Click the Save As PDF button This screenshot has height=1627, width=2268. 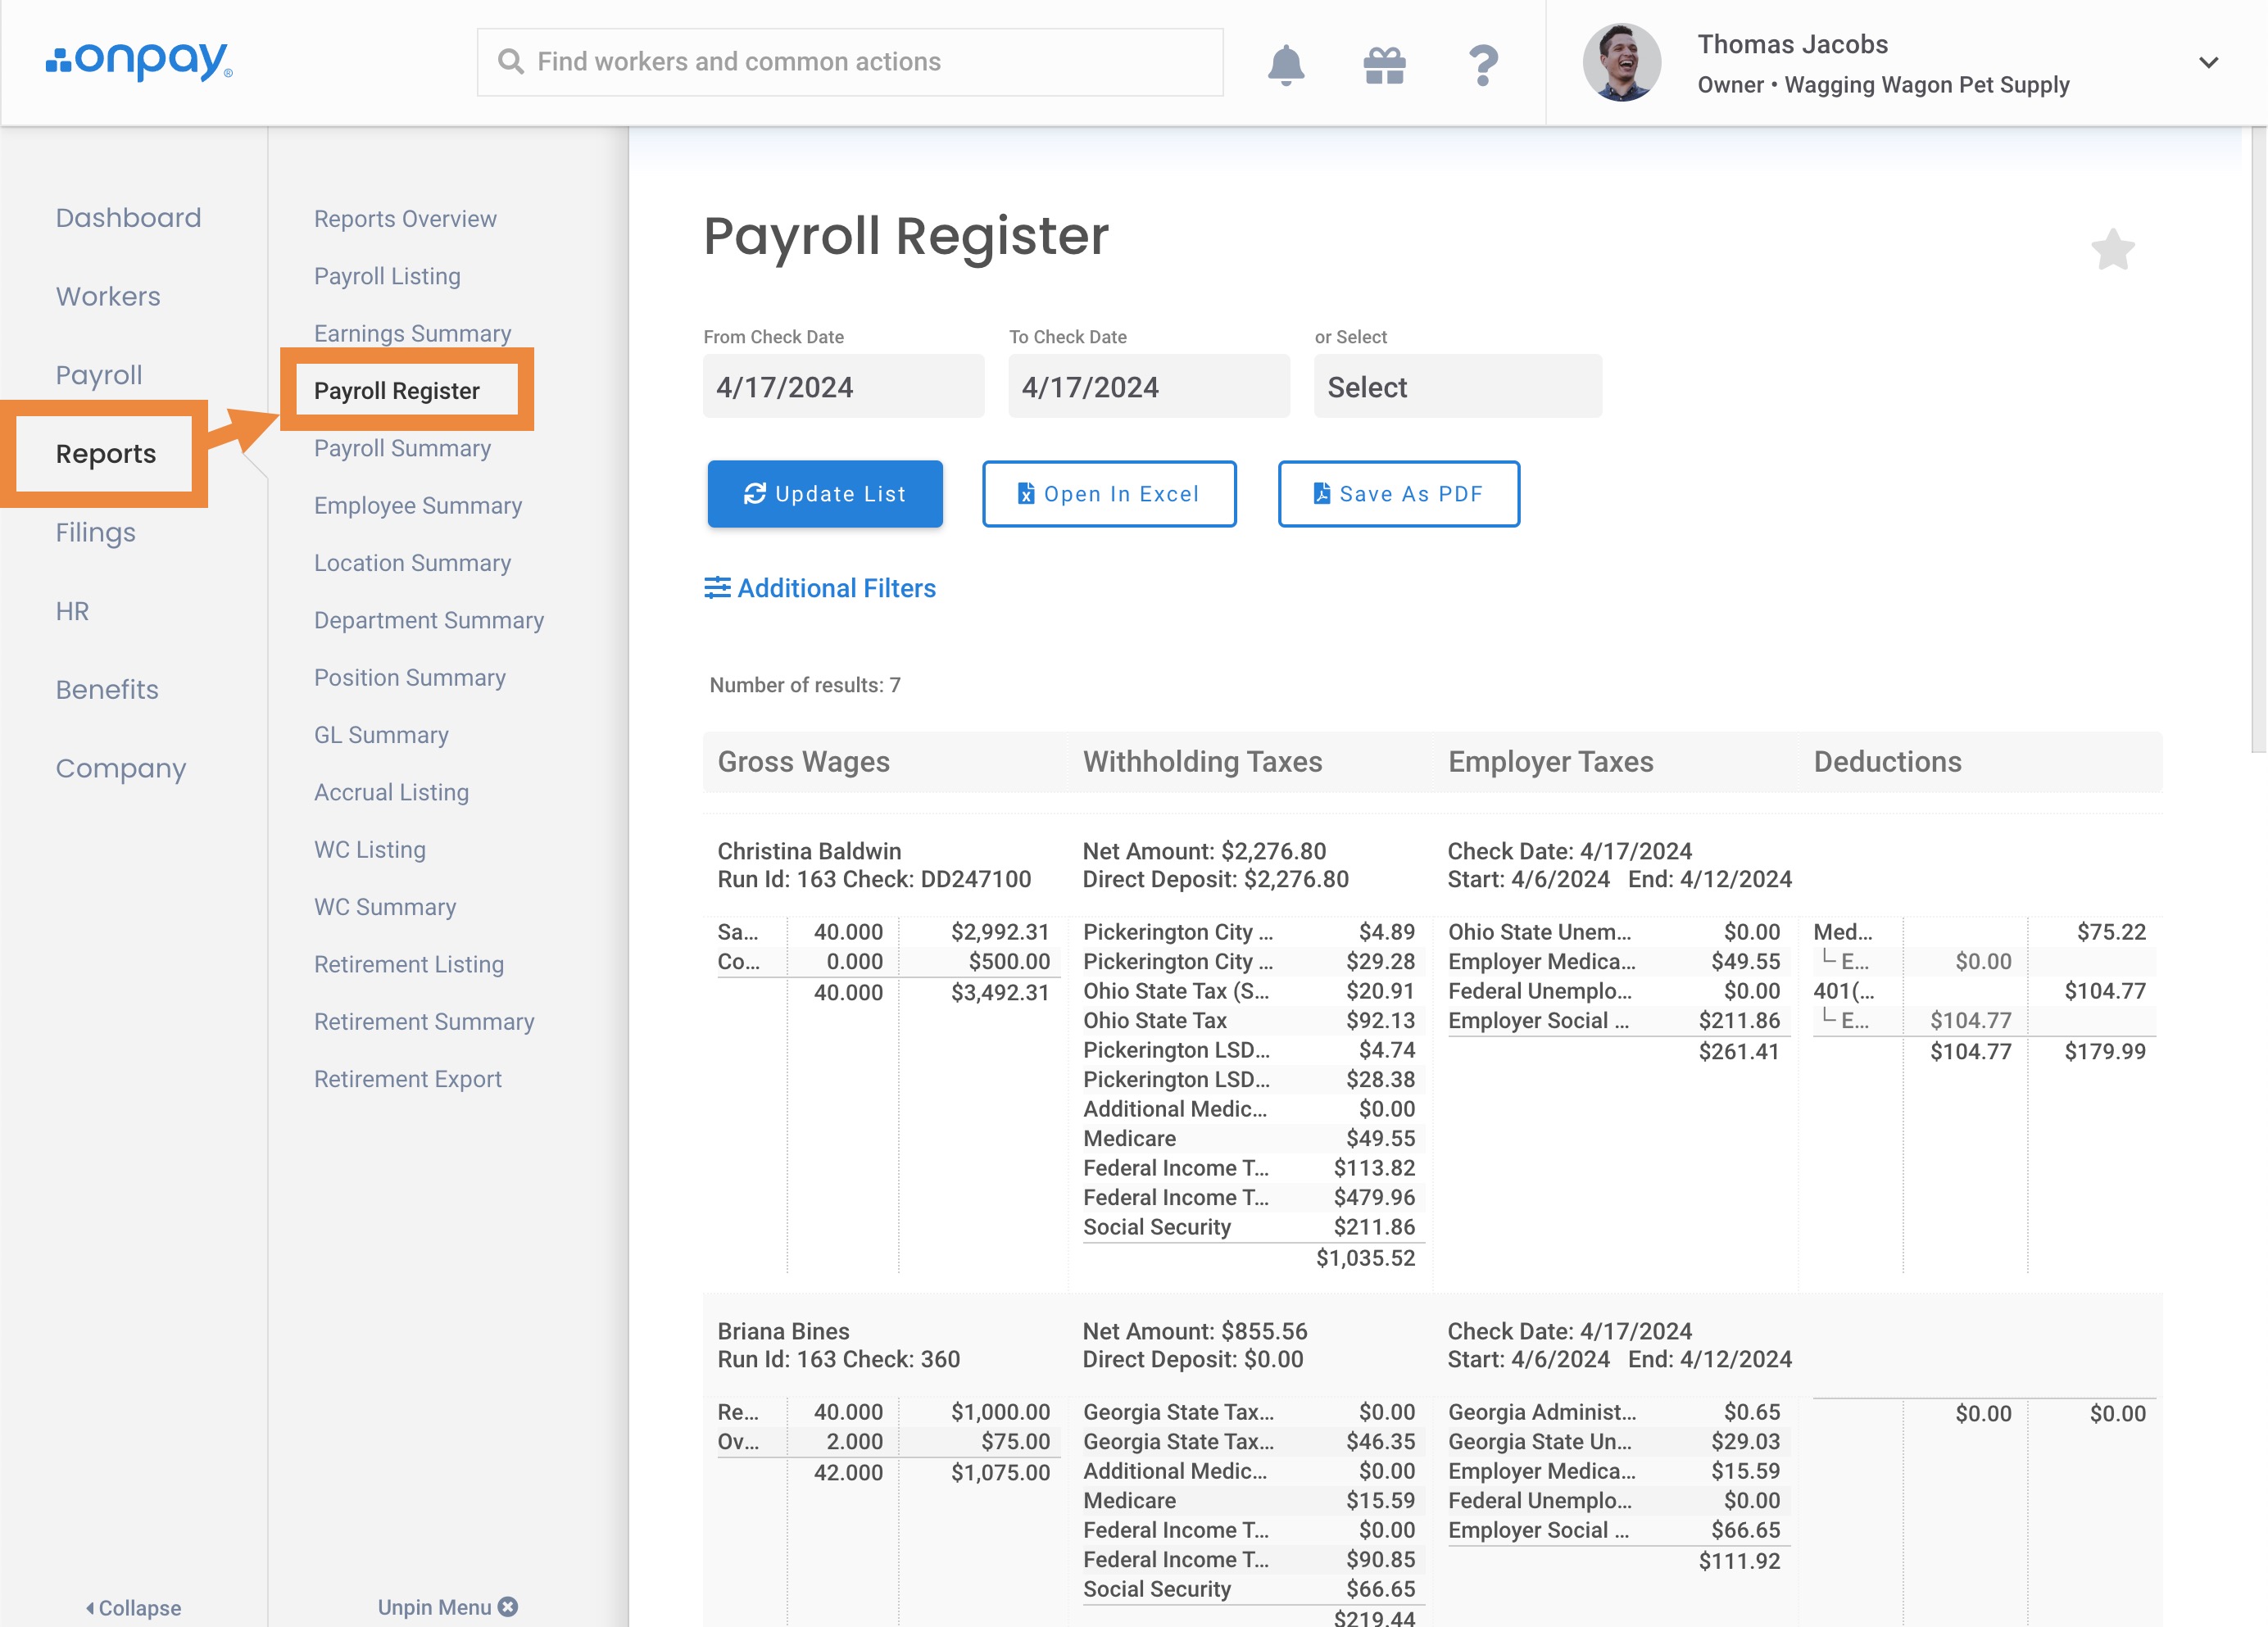(x=1398, y=493)
